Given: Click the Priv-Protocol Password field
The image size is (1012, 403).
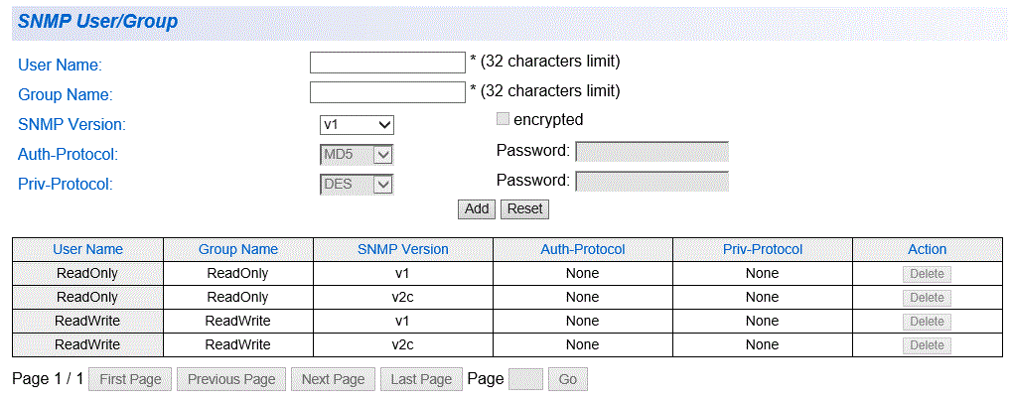Looking at the screenshot, I should [651, 182].
